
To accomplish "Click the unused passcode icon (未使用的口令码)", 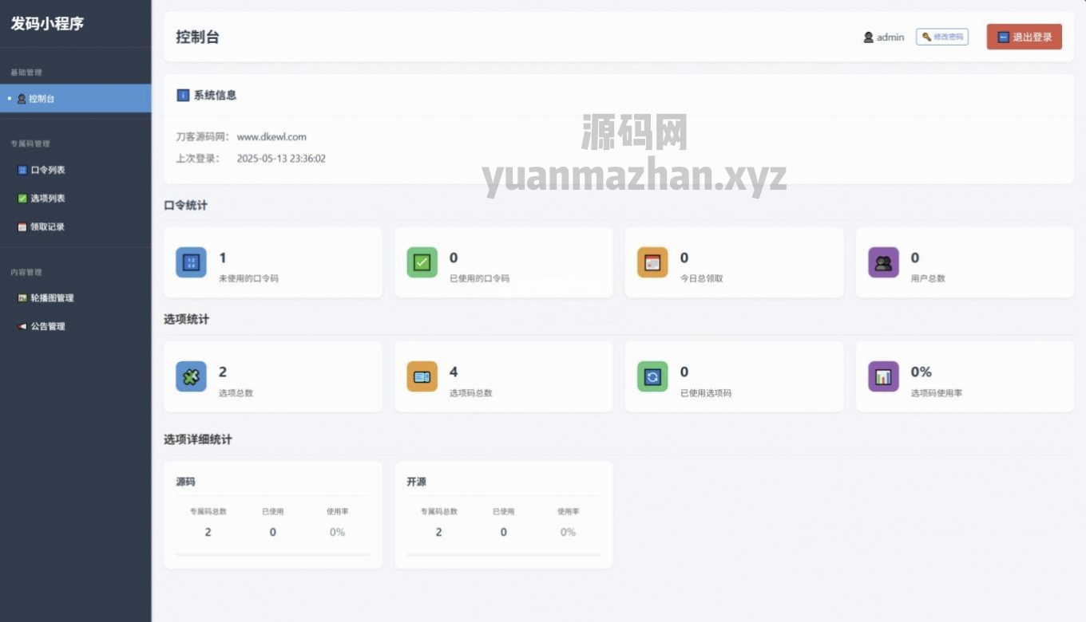I will pos(191,262).
